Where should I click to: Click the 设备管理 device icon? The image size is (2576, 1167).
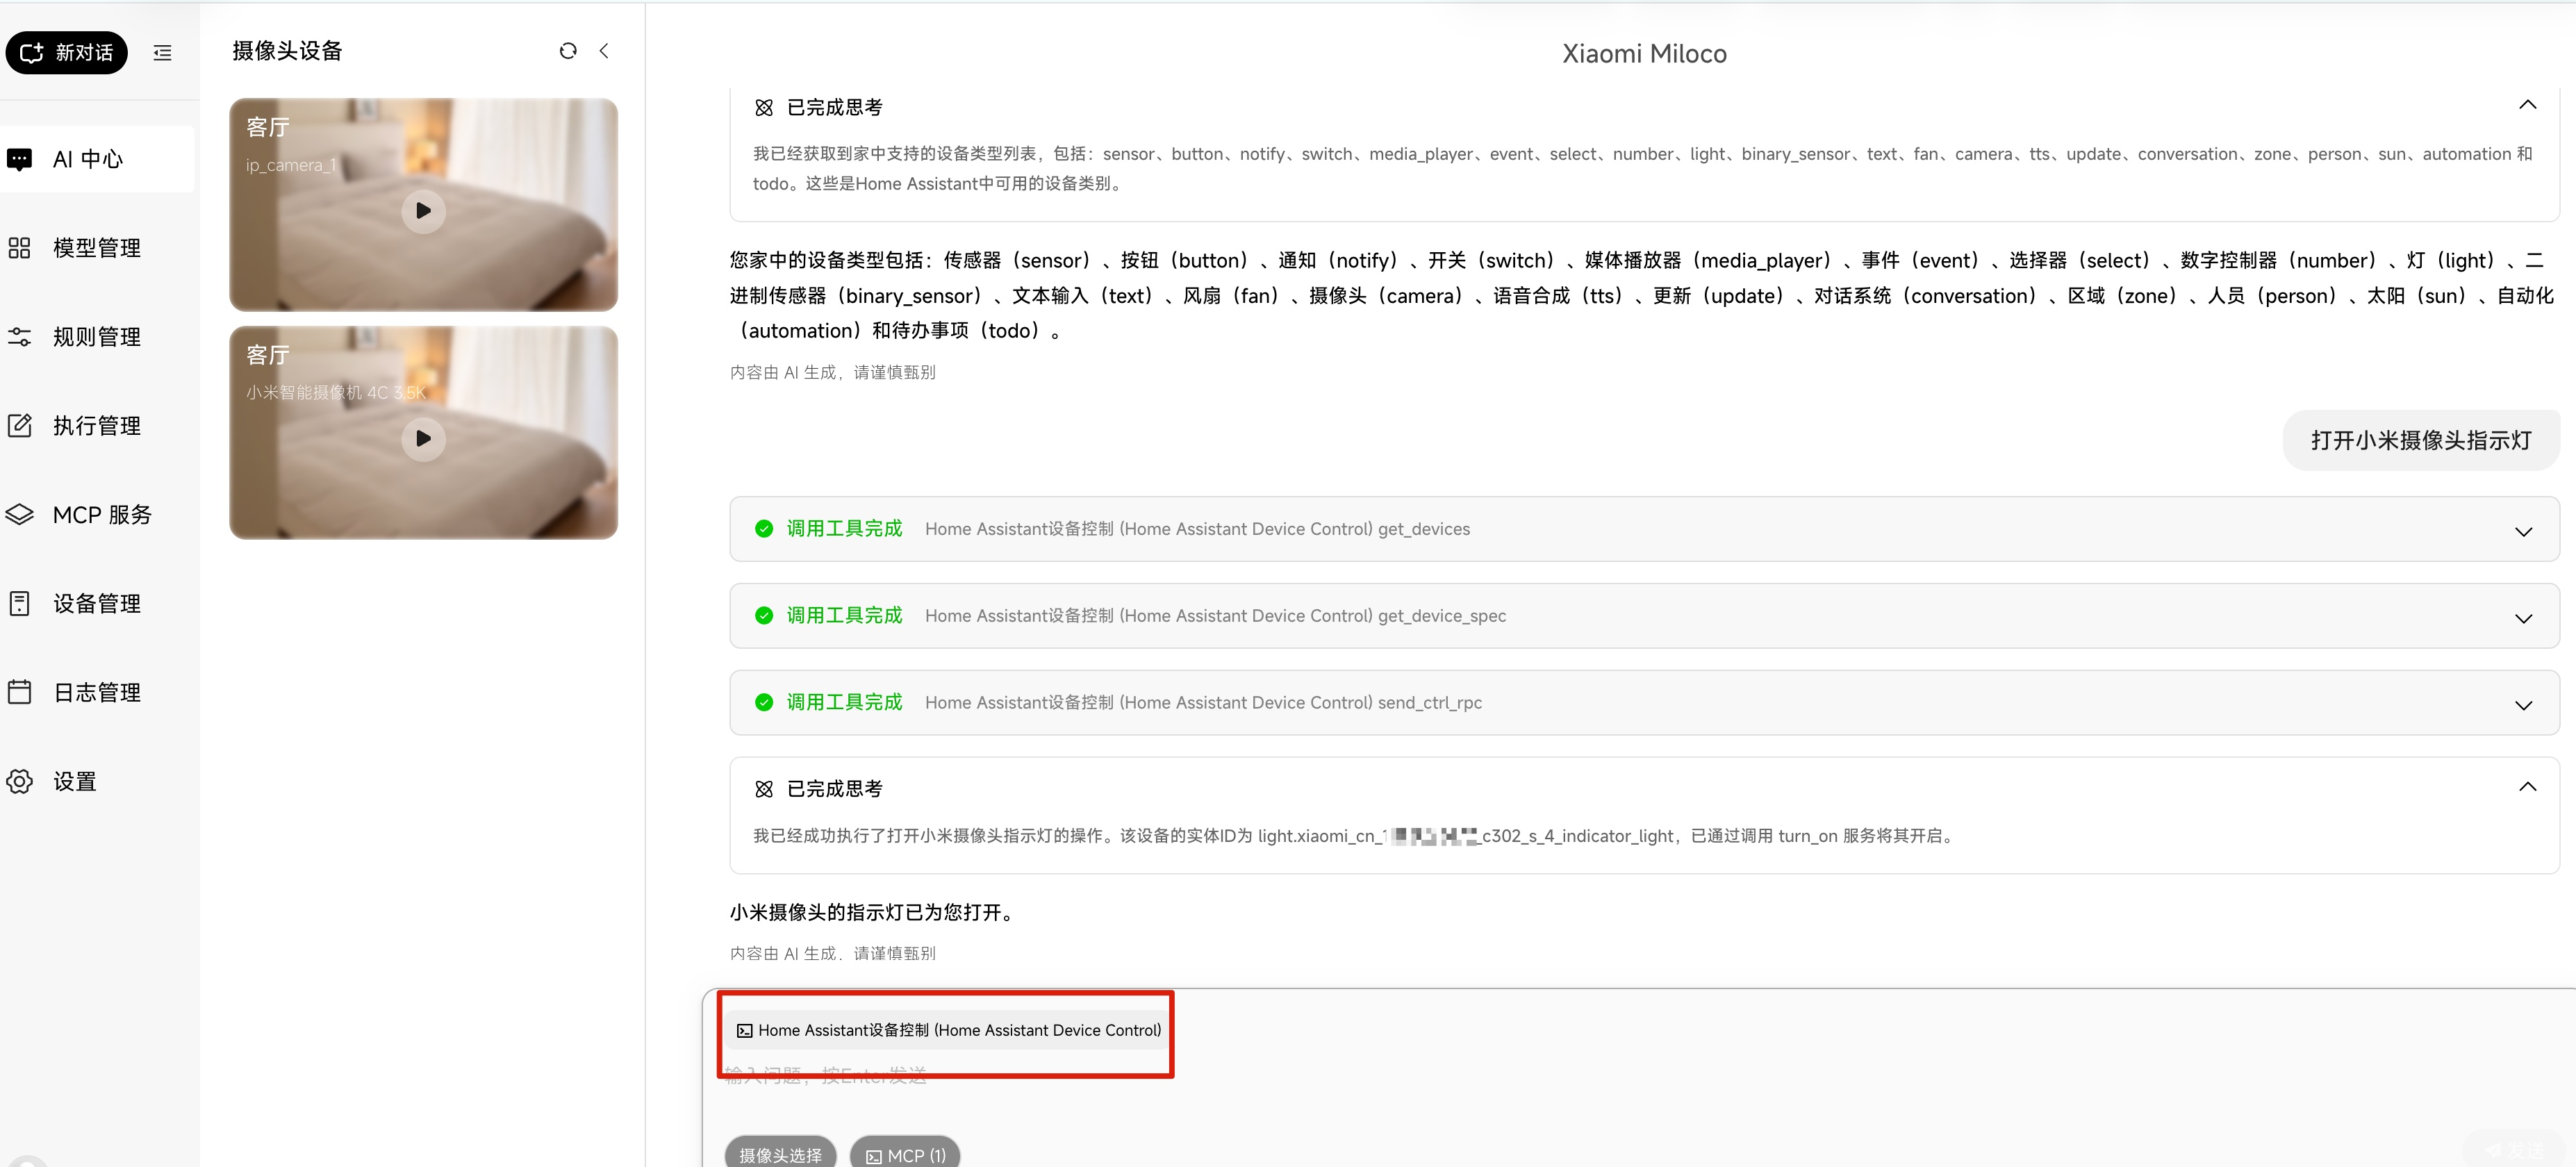click(x=20, y=604)
